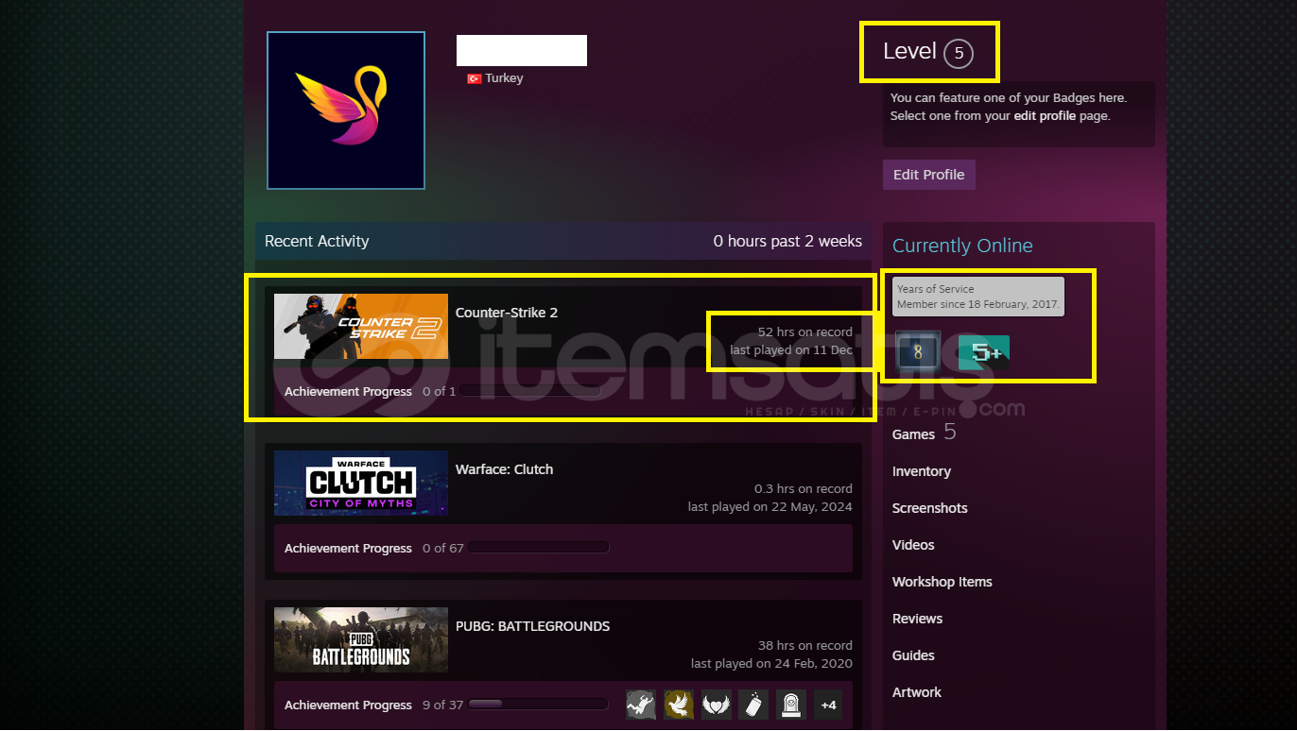Click 'last played on 11 Dec' text

pyautogui.click(x=791, y=350)
